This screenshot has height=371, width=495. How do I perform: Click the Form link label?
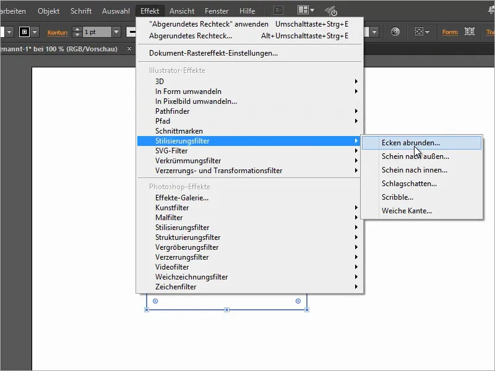click(x=450, y=32)
